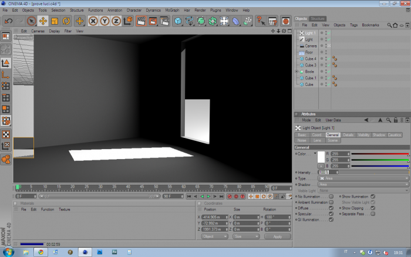The height and width of the screenshot is (257, 411).
Task: Enable the No Illumination checkbox
Action: [331, 197]
